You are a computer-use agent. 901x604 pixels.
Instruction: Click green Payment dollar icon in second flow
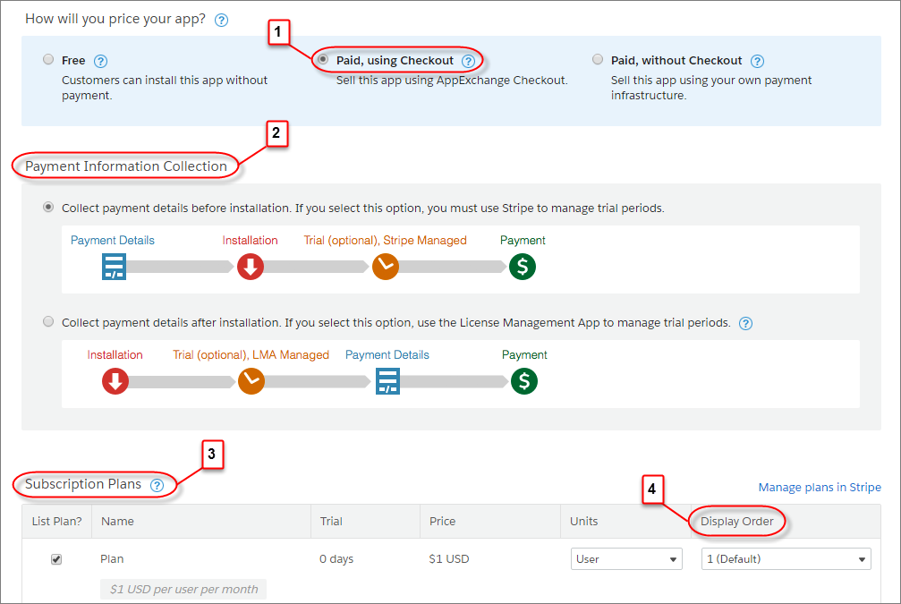524,381
